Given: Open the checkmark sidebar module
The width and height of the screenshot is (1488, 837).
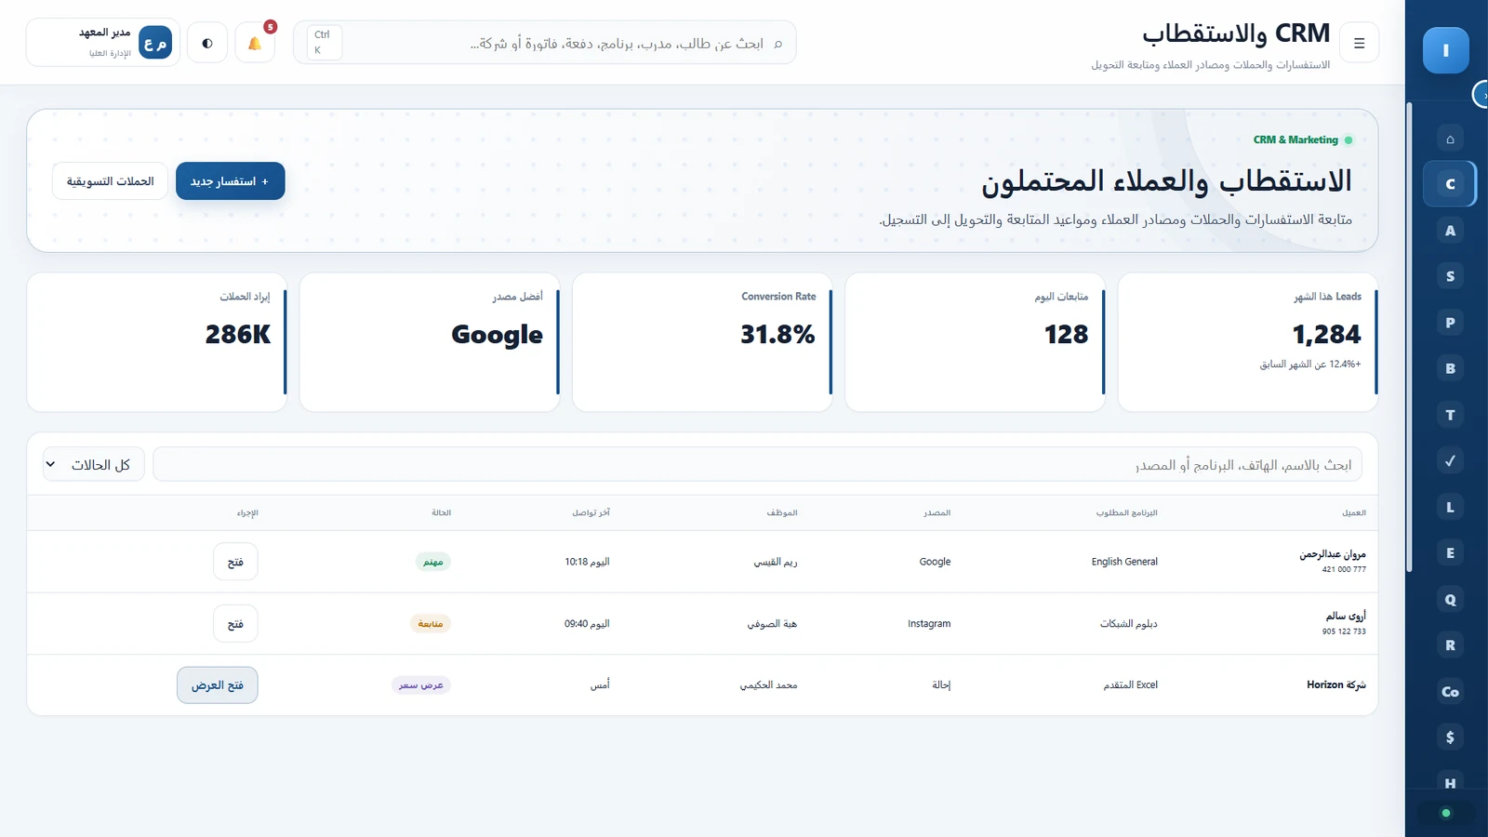Looking at the screenshot, I should tap(1450, 460).
